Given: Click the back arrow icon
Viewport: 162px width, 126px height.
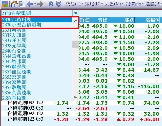Looking at the screenshot, I should click(30, 4).
